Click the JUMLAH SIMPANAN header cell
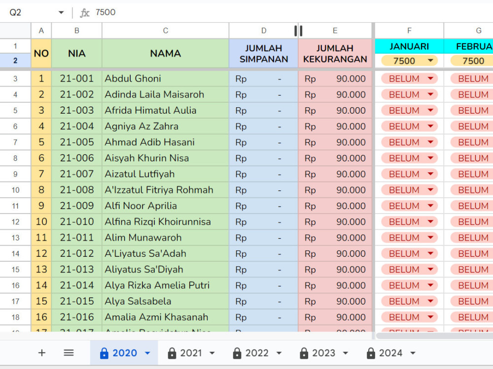The image size is (493, 369). [x=263, y=53]
